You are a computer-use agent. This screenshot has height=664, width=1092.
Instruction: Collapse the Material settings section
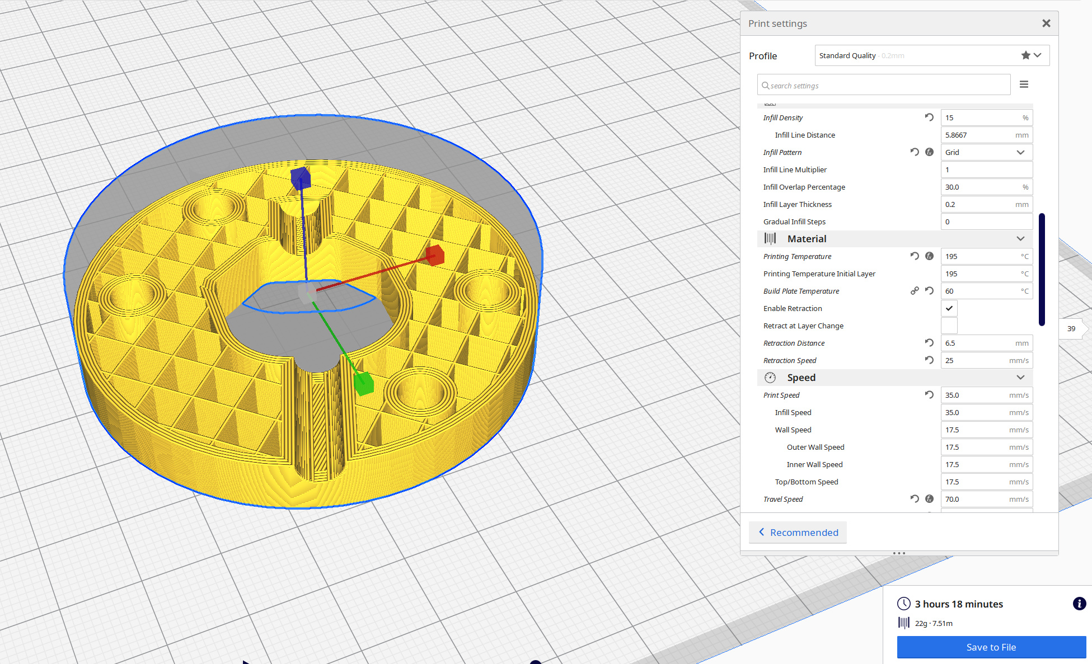[1020, 239]
